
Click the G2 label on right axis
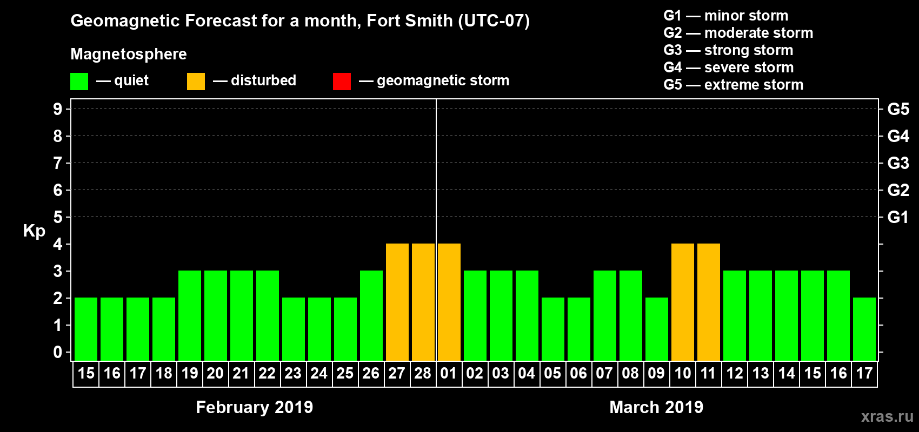point(898,190)
